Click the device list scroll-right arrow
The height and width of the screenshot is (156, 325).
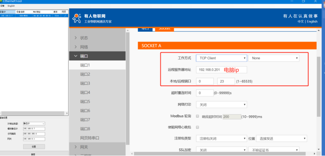pos(67,113)
